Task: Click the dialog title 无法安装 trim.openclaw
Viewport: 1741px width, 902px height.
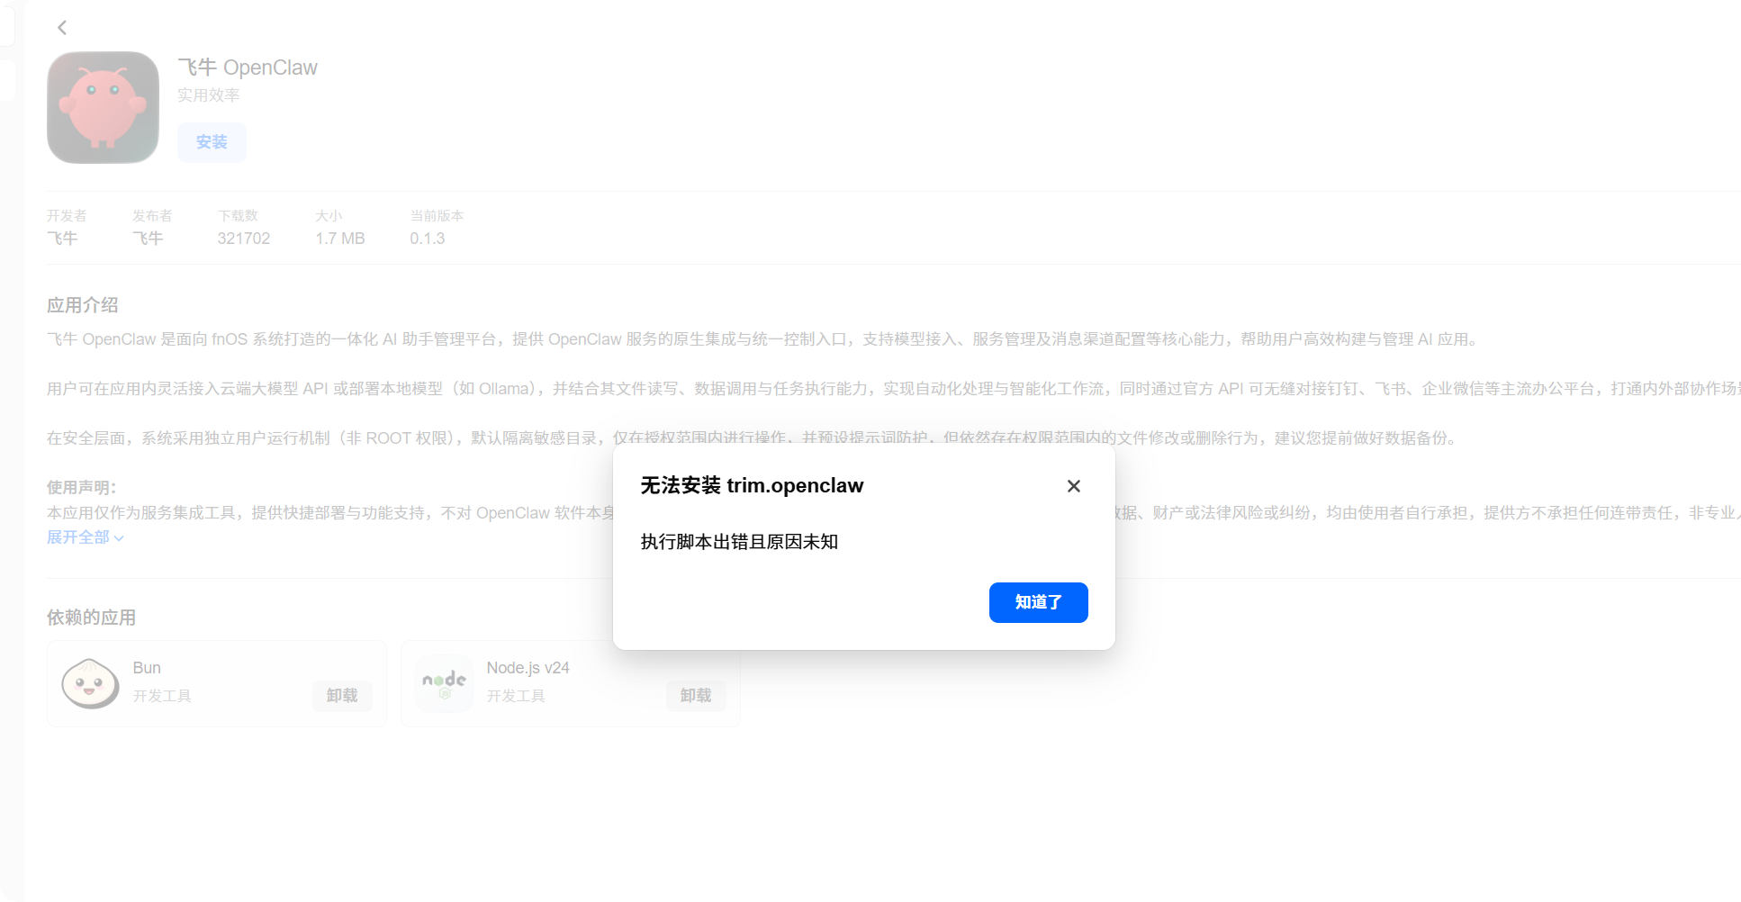Action: [752, 486]
